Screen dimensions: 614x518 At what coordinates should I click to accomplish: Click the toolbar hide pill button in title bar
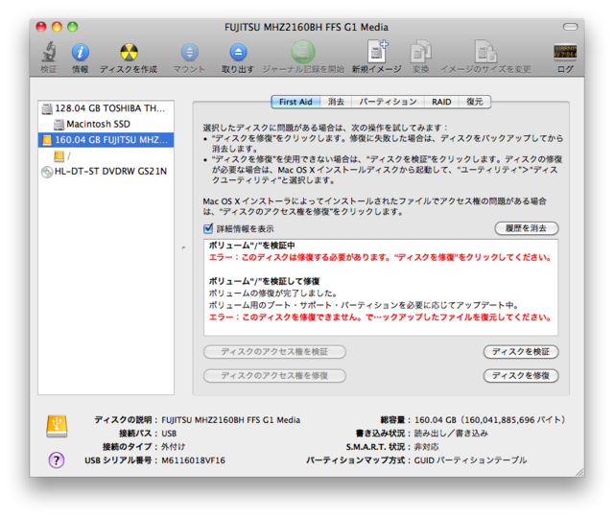pyautogui.click(x=570, y=27)
